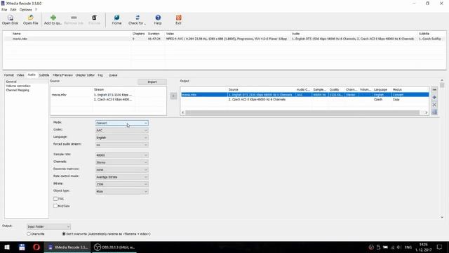Click the bottom side button beside Output list
Viewport: 449px width, 253px height.
pos(434,112)
